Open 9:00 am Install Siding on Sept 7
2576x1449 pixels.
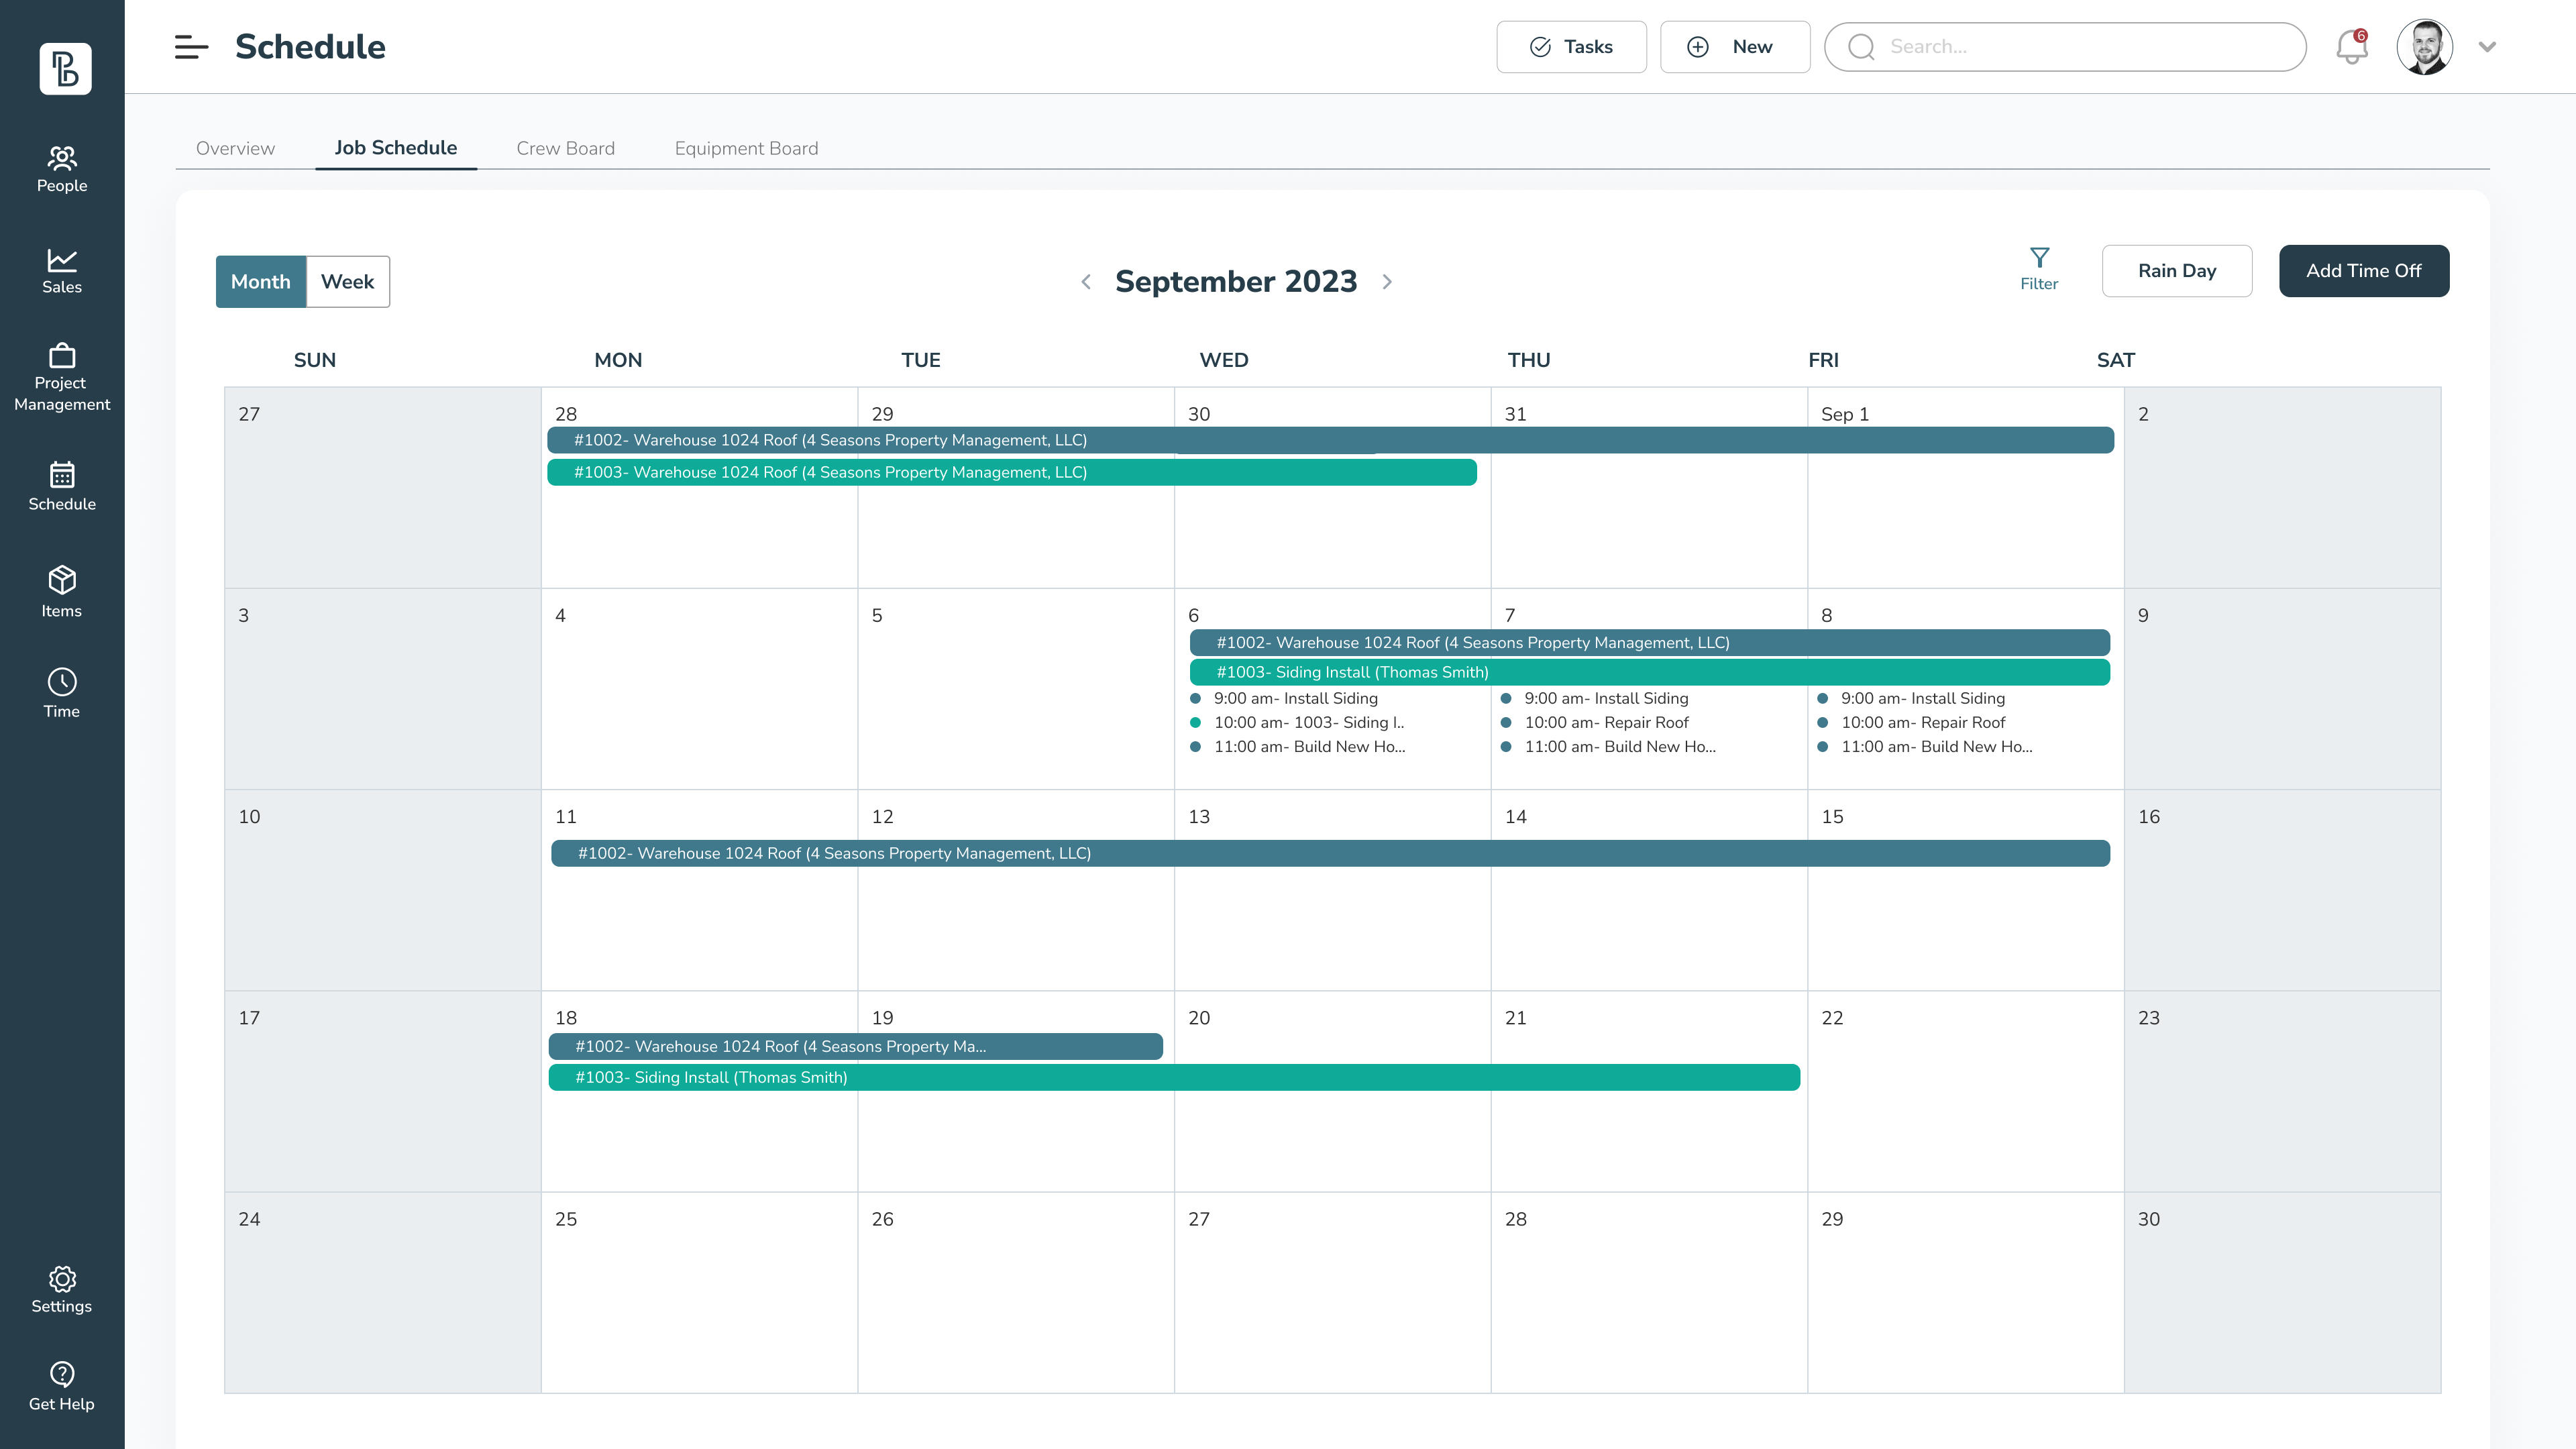(1595, 699)
